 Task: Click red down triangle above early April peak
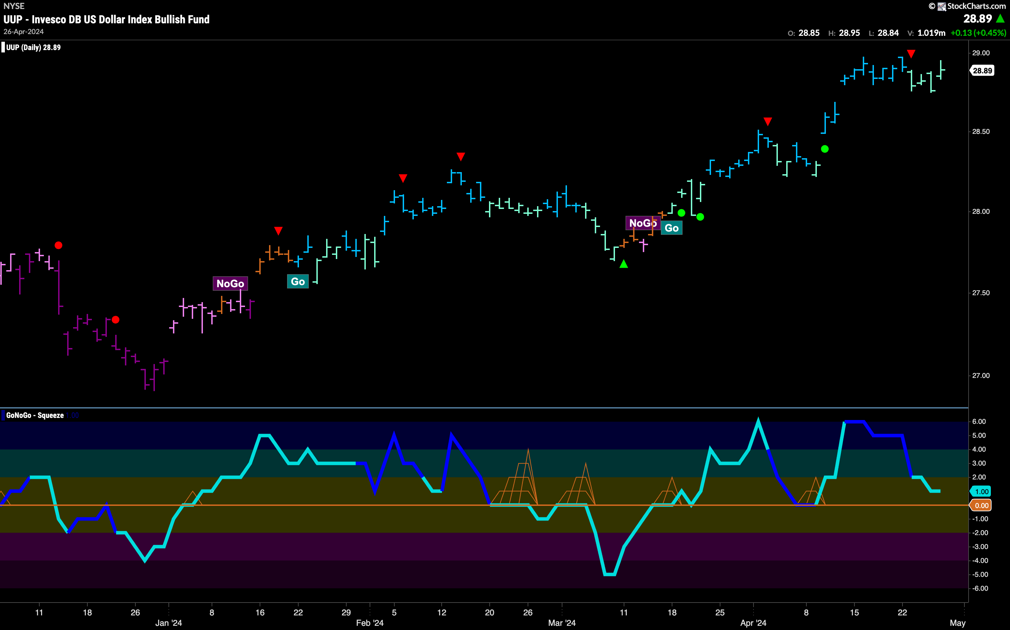pyautogui.click(x=768, y=122)
